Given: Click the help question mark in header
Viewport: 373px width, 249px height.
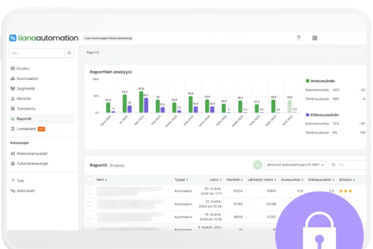Looking at the screenshot, I should [299, 38].
